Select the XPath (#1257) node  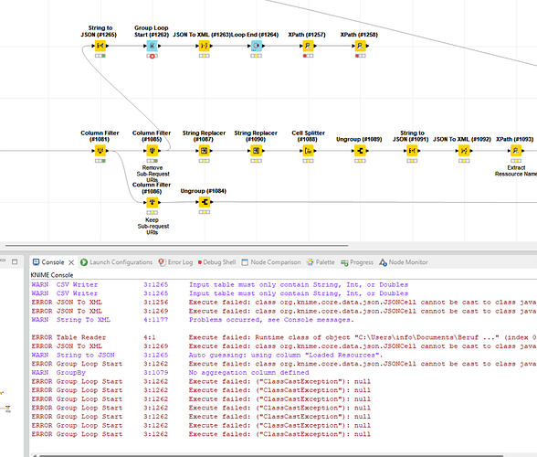click(308, 46)
